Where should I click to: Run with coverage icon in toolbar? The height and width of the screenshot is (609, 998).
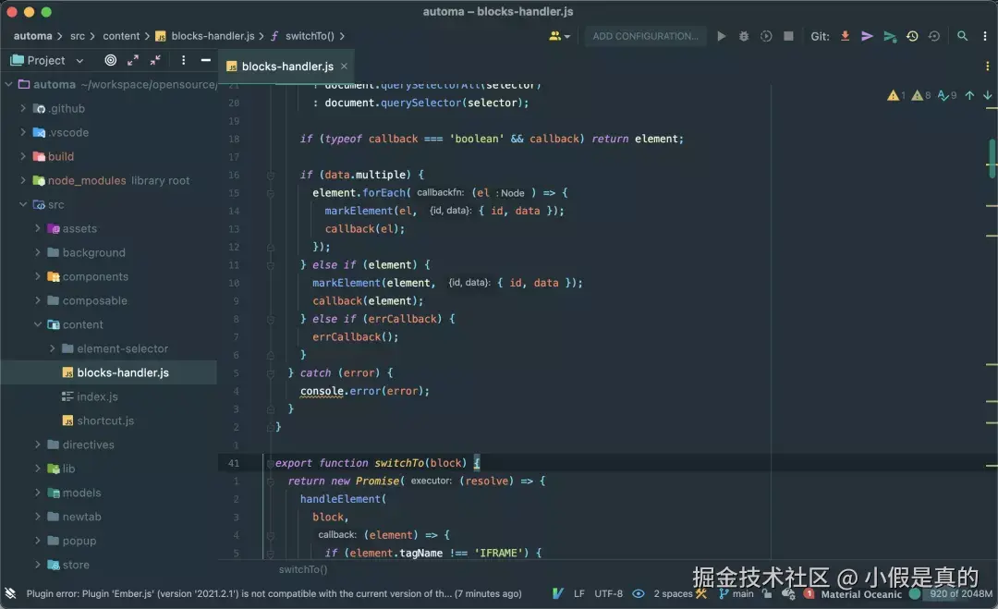pos(766,36)
